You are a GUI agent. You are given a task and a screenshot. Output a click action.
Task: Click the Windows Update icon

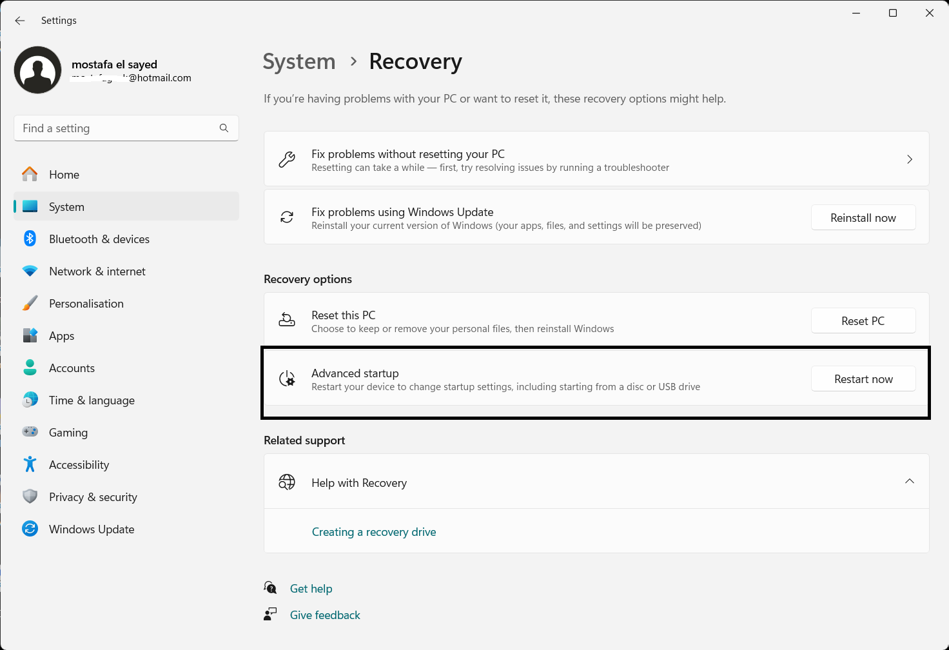click(30, 529)
